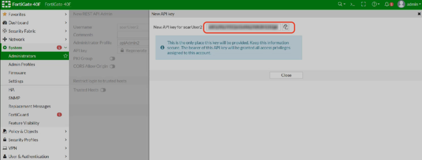Open HA page
Screen dimensions: 422x160
[x=34, y=90]
